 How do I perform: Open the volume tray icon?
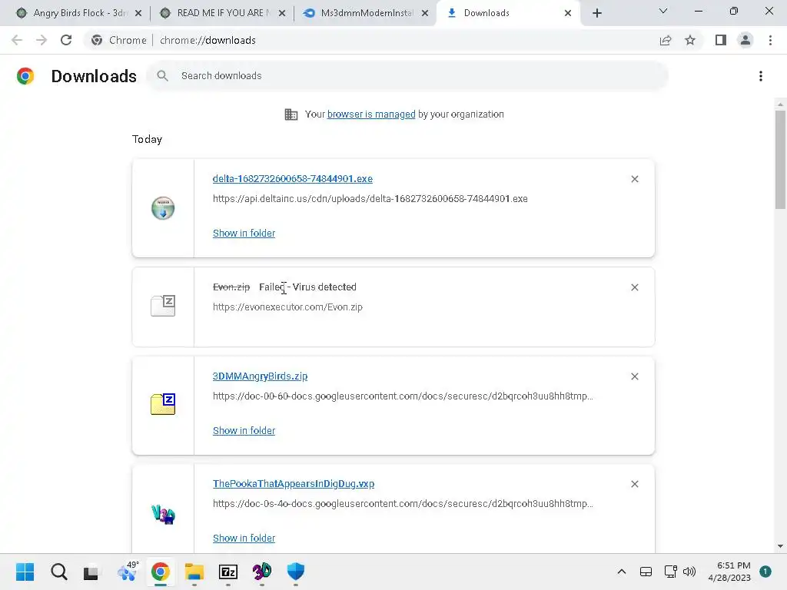(689, 572)
